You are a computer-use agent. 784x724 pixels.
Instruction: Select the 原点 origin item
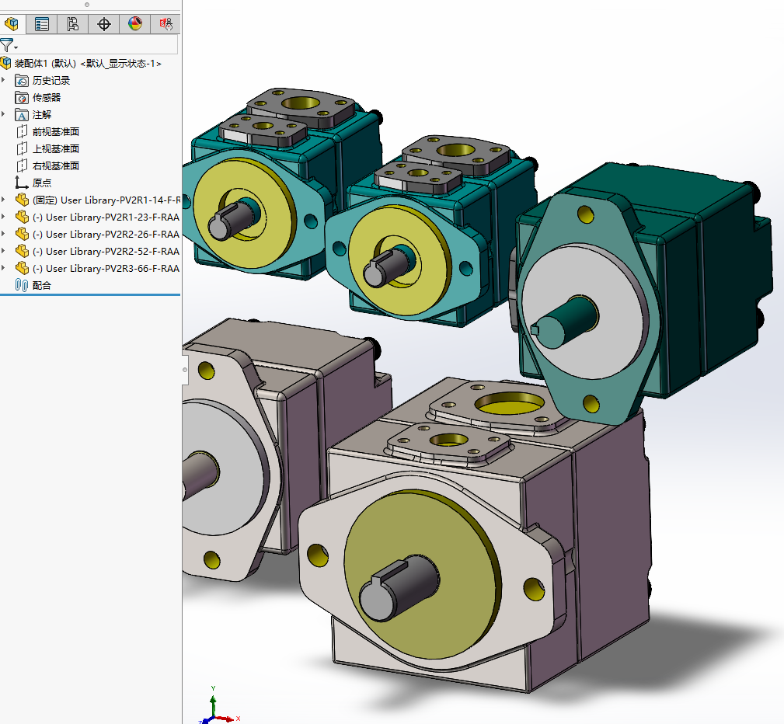click(42, 183)
